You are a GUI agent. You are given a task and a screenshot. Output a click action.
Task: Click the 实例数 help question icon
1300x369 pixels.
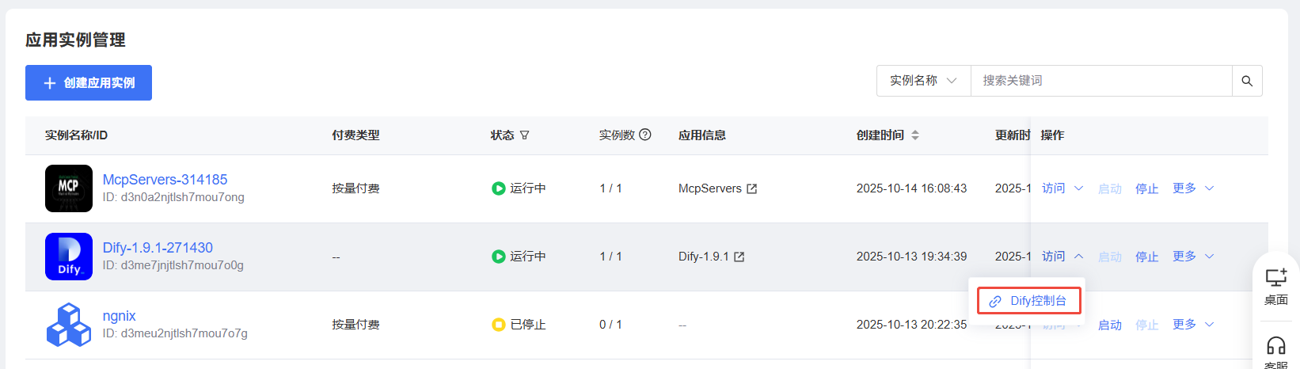645,135
